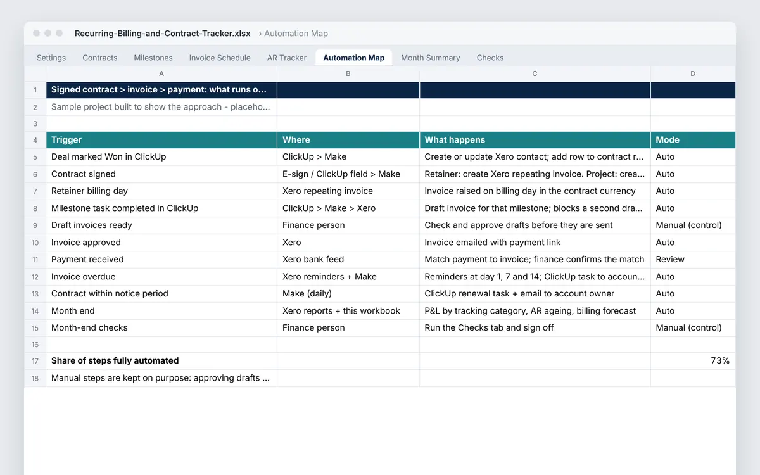Click the 'Xero reminders + Make' cell
Screen dimensions: 760x475
[x=348, y=277]
